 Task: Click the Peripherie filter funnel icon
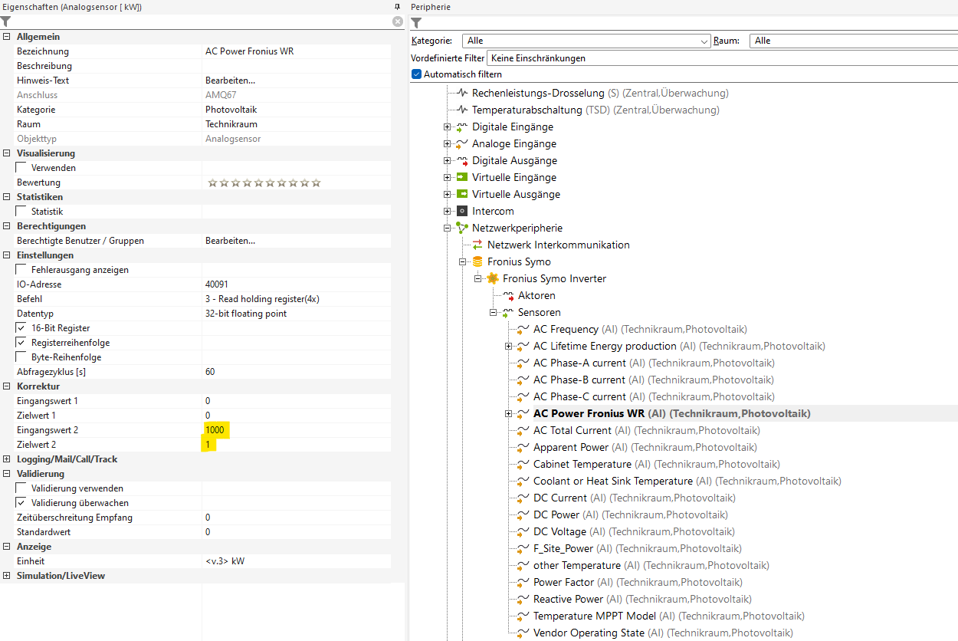pos(417,23)
